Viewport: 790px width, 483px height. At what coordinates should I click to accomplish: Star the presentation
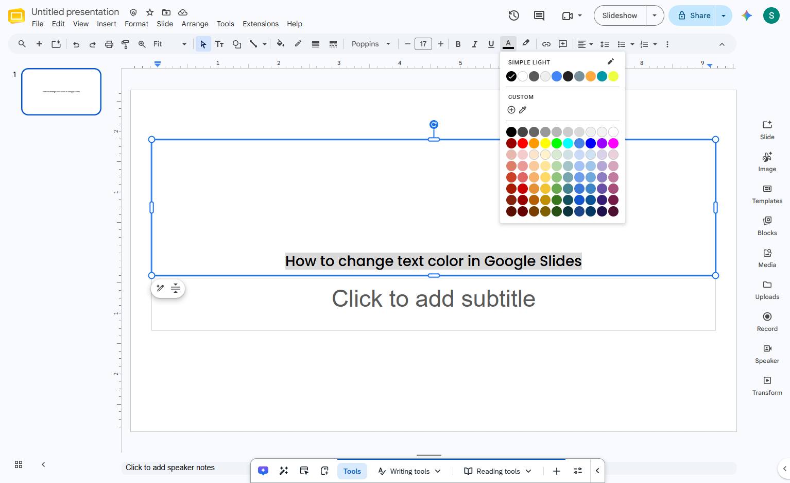tap(150, 12)
